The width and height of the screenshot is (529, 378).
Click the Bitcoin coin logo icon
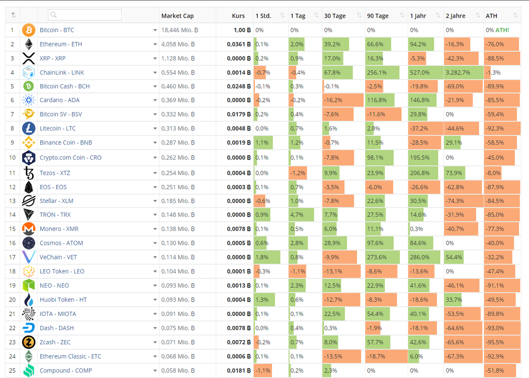(29, 30)
